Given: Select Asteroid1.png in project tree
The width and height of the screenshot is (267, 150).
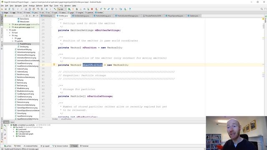Looking at the screenshot, I should click(x=22, y=69).
